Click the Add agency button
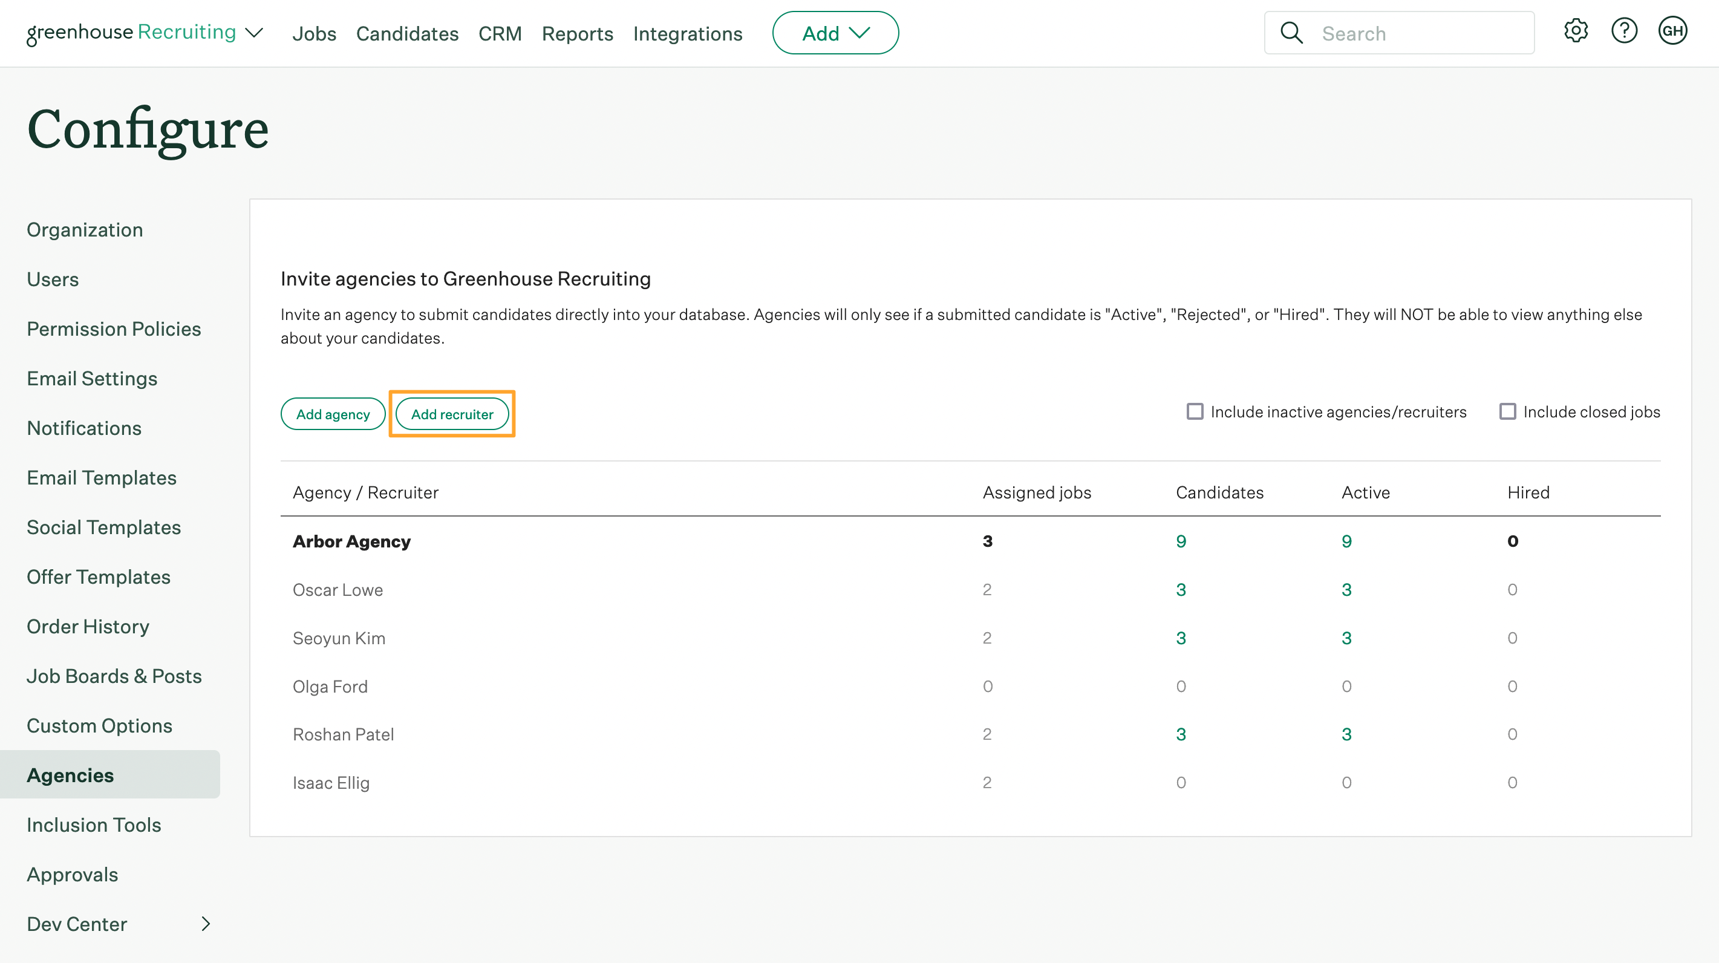This screenshot has width=1719, height=963. click(333, 413)
